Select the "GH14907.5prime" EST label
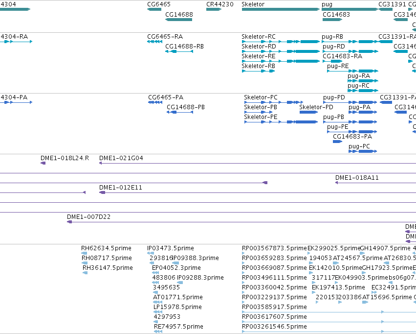This screenshot has height=334, width=416. point(385,248)
